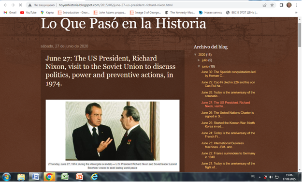Open the Chrome profile avatar
This screenshot has height=182, width=302.
(x=289, y=5)
